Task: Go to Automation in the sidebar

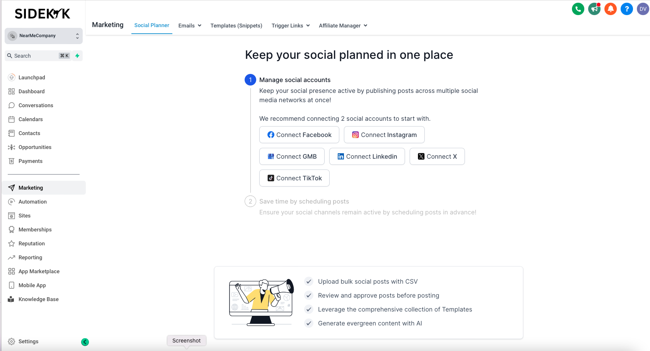Action: point(32,202)
